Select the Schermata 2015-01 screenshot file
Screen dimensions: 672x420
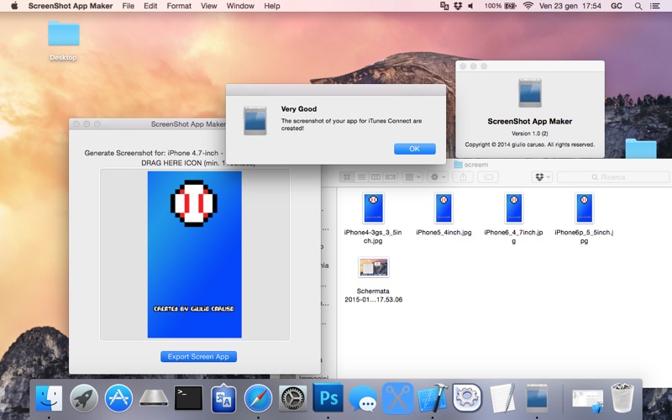pos(373,267)
